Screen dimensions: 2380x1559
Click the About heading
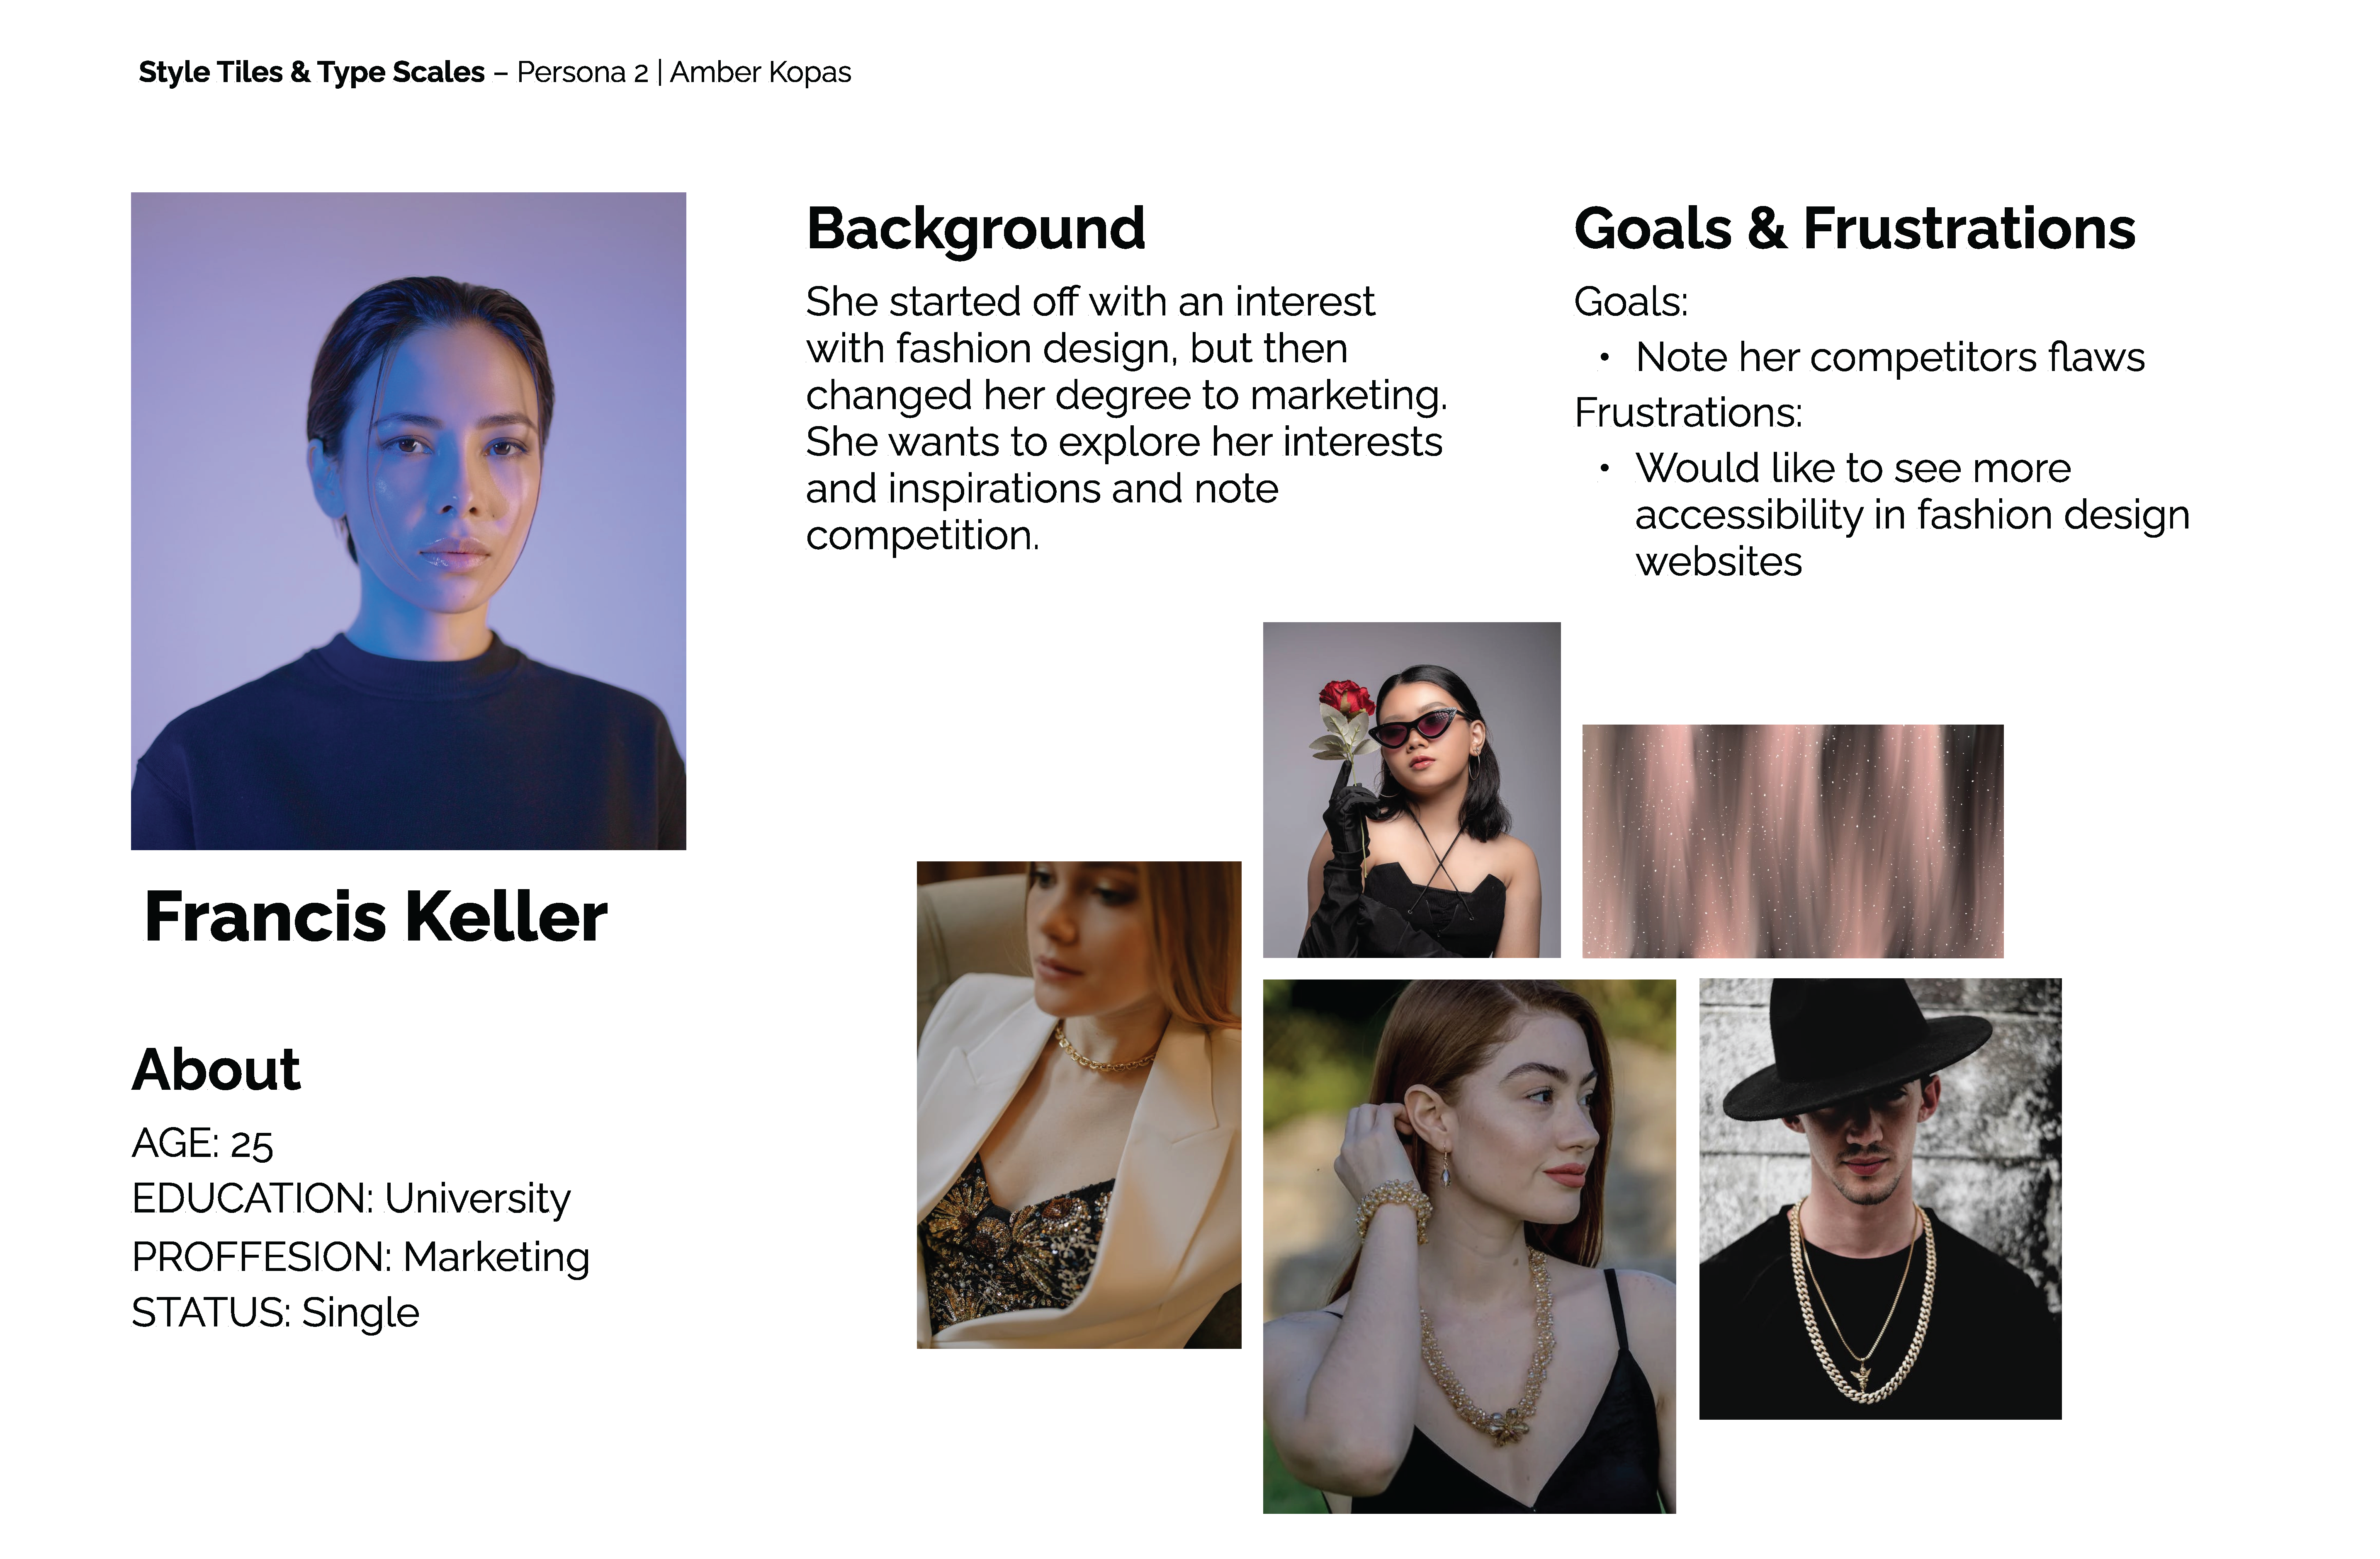[216, 1069]
